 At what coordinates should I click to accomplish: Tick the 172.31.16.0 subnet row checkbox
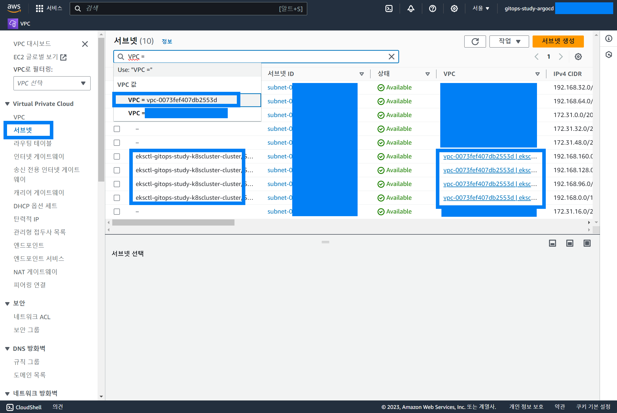117,211
